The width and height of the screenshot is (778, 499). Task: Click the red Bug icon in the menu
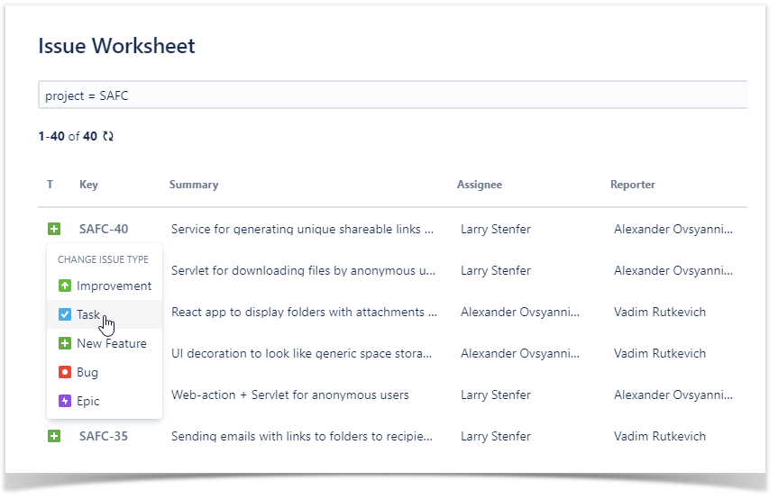coord(64,373)
